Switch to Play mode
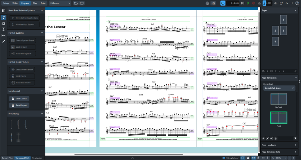301x160 pixels. (x=35, y=3)
